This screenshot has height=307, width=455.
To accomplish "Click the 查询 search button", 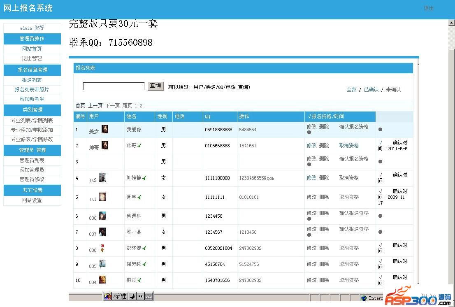I will point(156,86).
